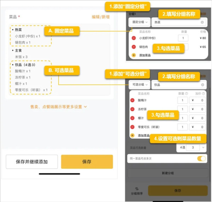The height and width of the screenshot is (202, 212).
Task: Click the 热菜 group name input
Action: [179, 22]
